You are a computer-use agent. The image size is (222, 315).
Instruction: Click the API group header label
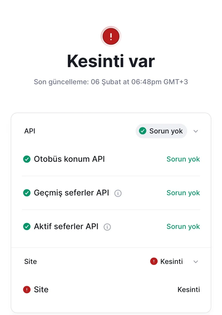click(x=30, y=131)
